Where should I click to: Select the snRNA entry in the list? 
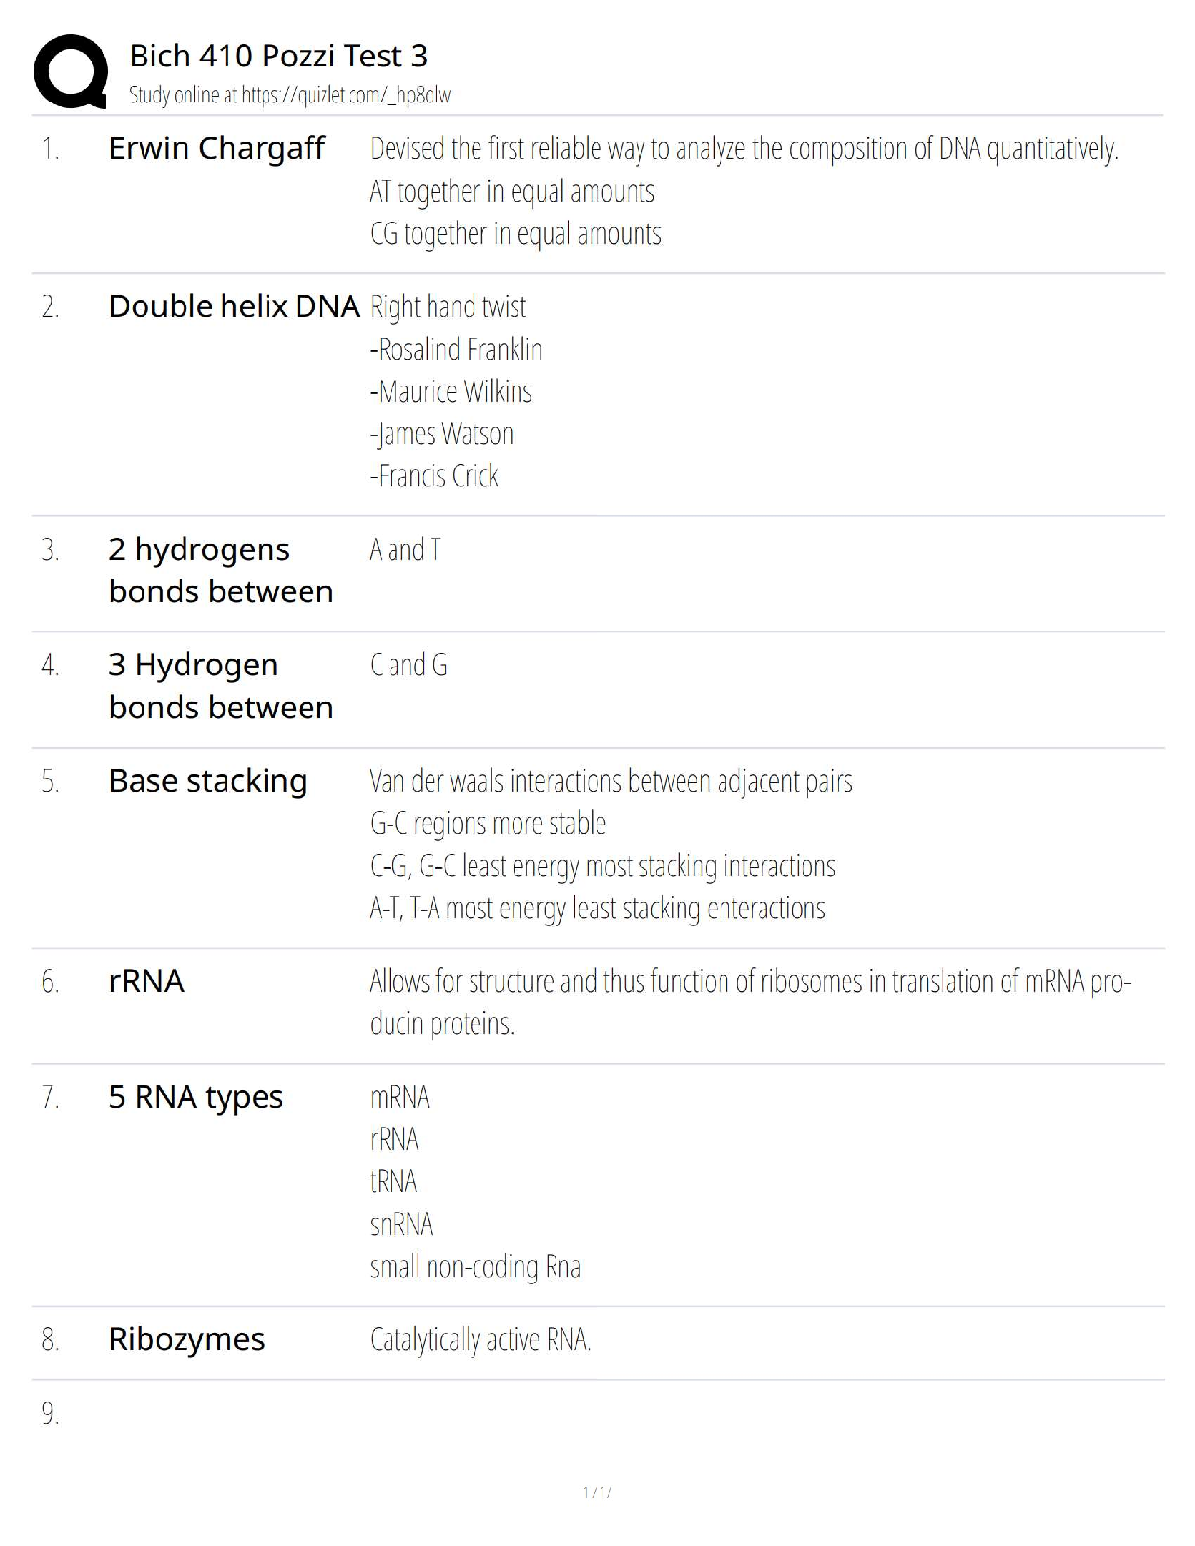pyautogui.click(x=401, y=1224)
